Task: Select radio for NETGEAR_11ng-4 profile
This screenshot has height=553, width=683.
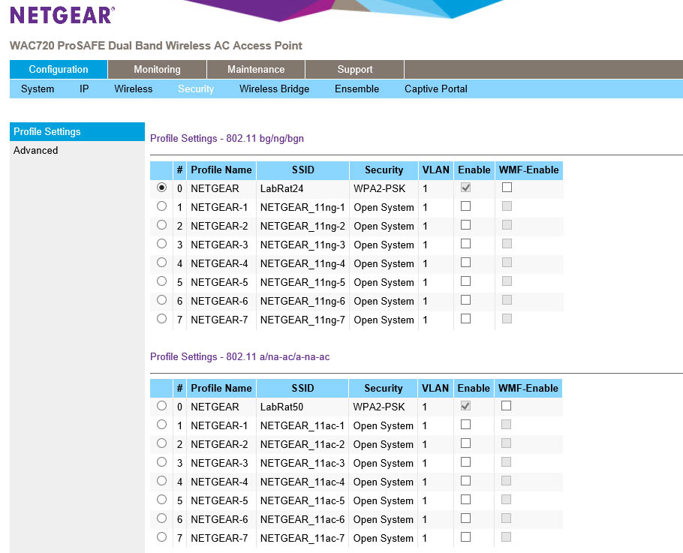Action: click(x=161, y=262)
